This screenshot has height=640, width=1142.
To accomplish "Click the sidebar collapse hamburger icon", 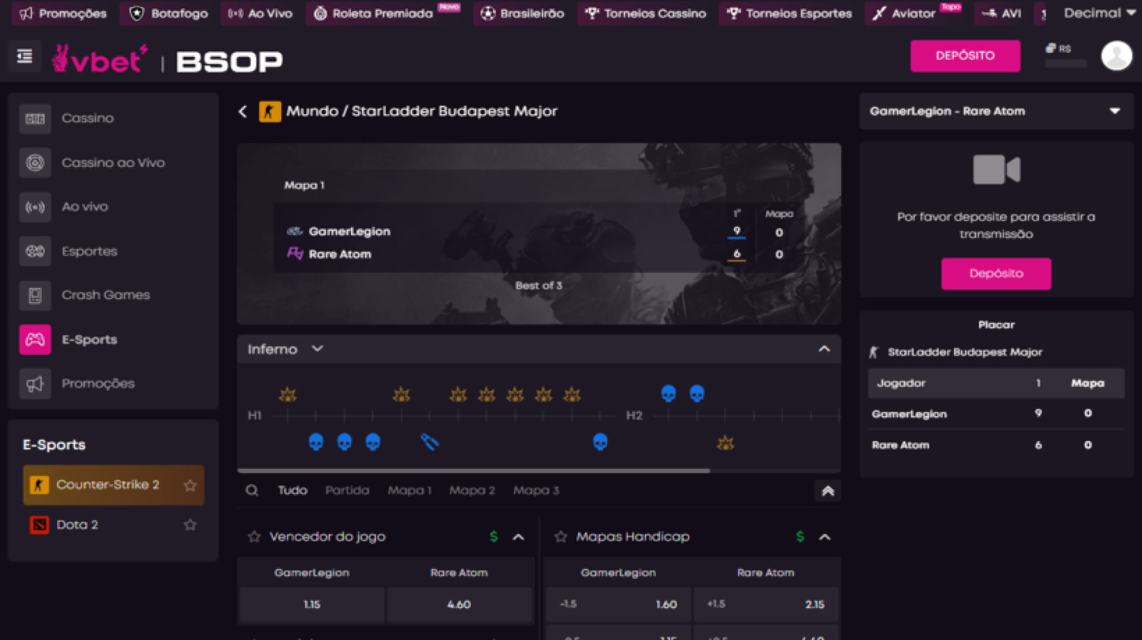I will 24,56.
